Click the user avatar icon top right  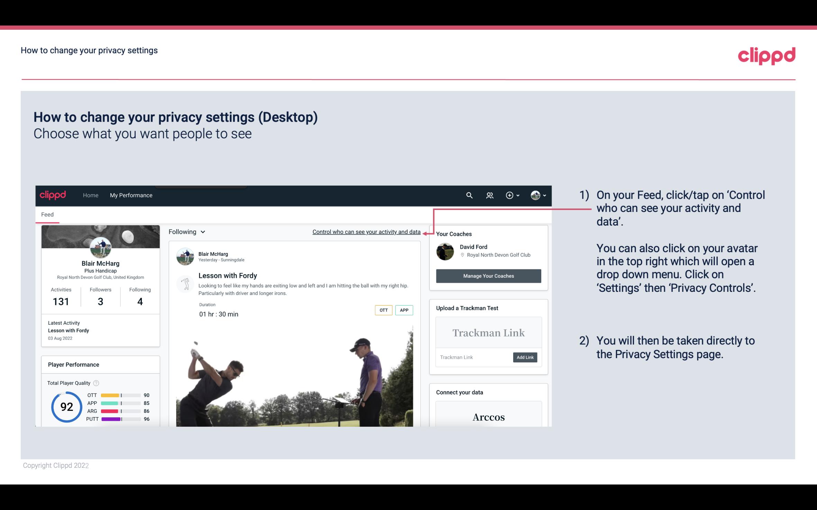tap(535, 195)
